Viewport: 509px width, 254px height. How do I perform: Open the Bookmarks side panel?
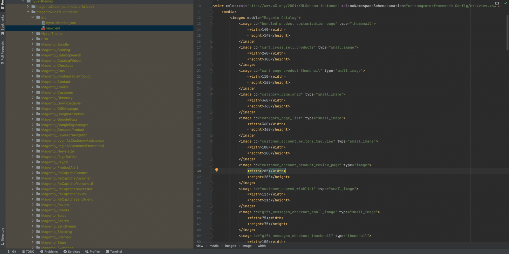click(x=2, y=25)
